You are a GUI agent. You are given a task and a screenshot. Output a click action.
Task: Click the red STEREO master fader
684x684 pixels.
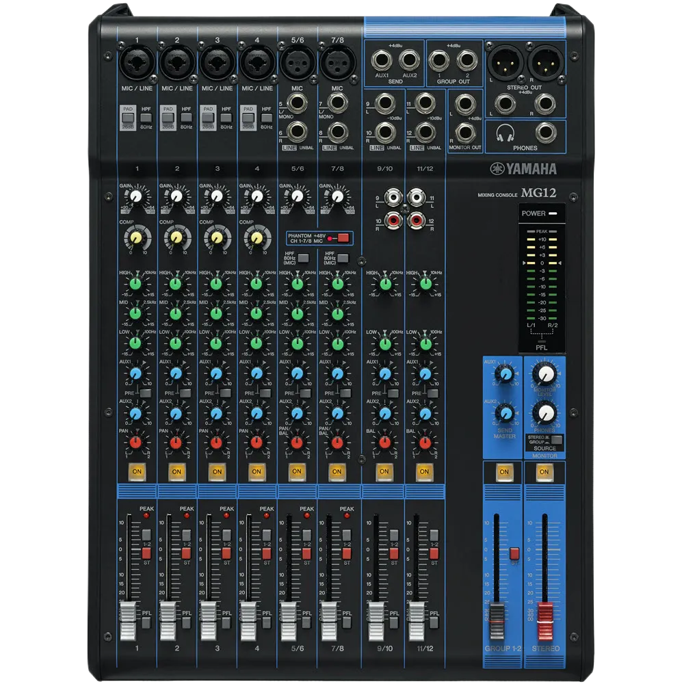point(544,619)
